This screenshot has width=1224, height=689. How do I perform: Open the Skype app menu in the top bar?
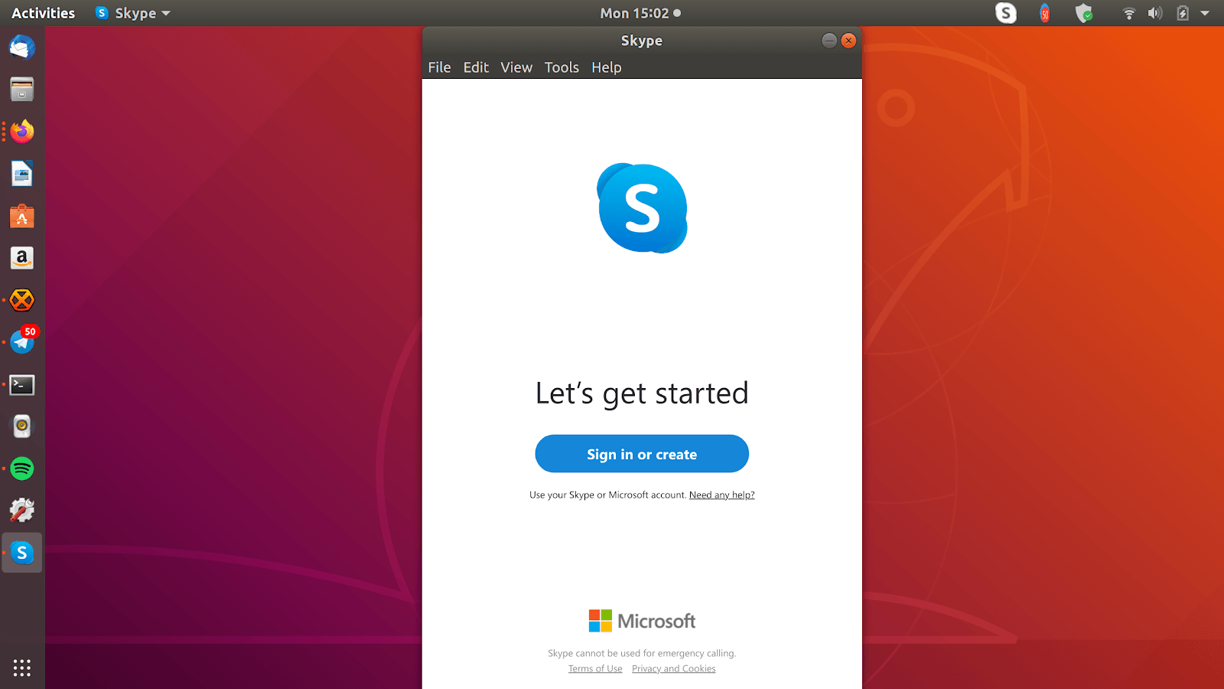coord(133,13)
